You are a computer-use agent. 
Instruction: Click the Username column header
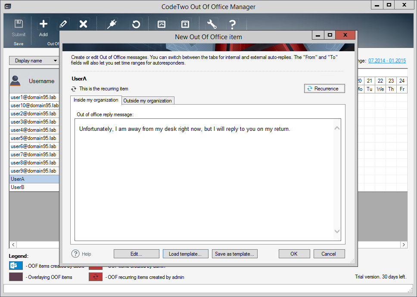tap(34, 81)
